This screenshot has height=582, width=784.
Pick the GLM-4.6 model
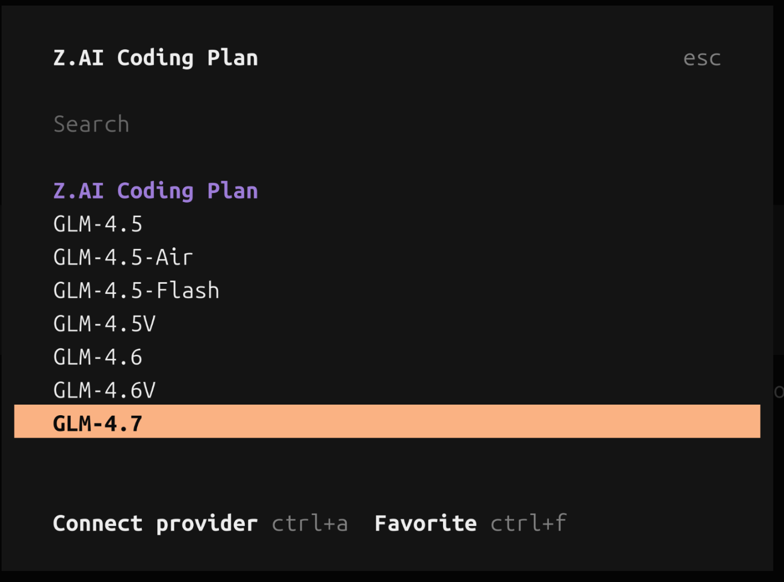(97, 356)
